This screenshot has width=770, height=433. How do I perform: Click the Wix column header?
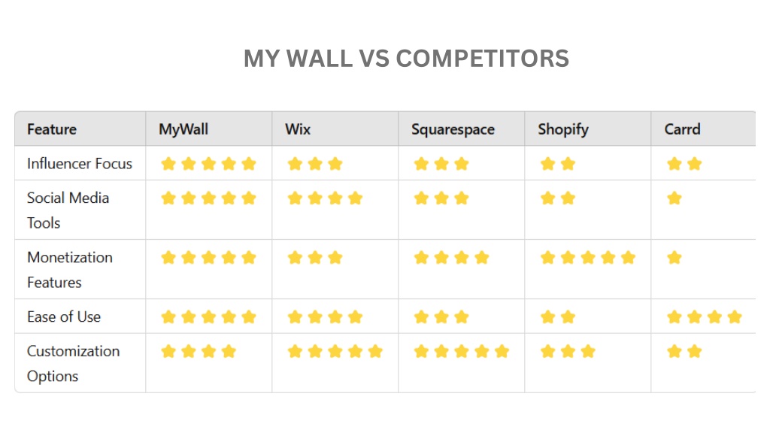point(298,129)
